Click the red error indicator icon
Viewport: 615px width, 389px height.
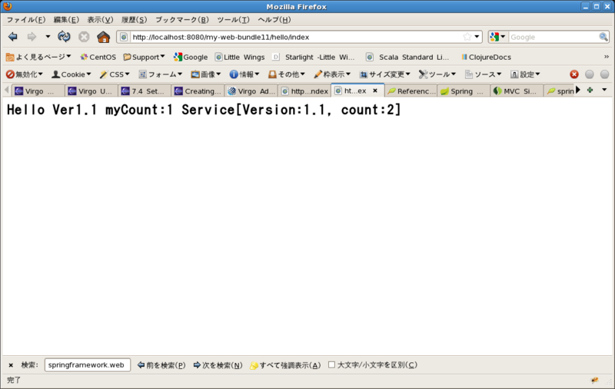coord(574,74)
